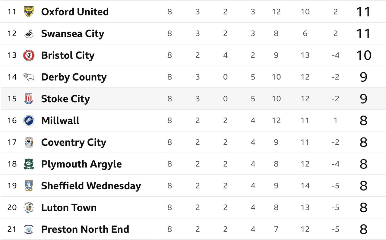Click position number 21 in table
The image size is (386, 240).
pos(12,229)
